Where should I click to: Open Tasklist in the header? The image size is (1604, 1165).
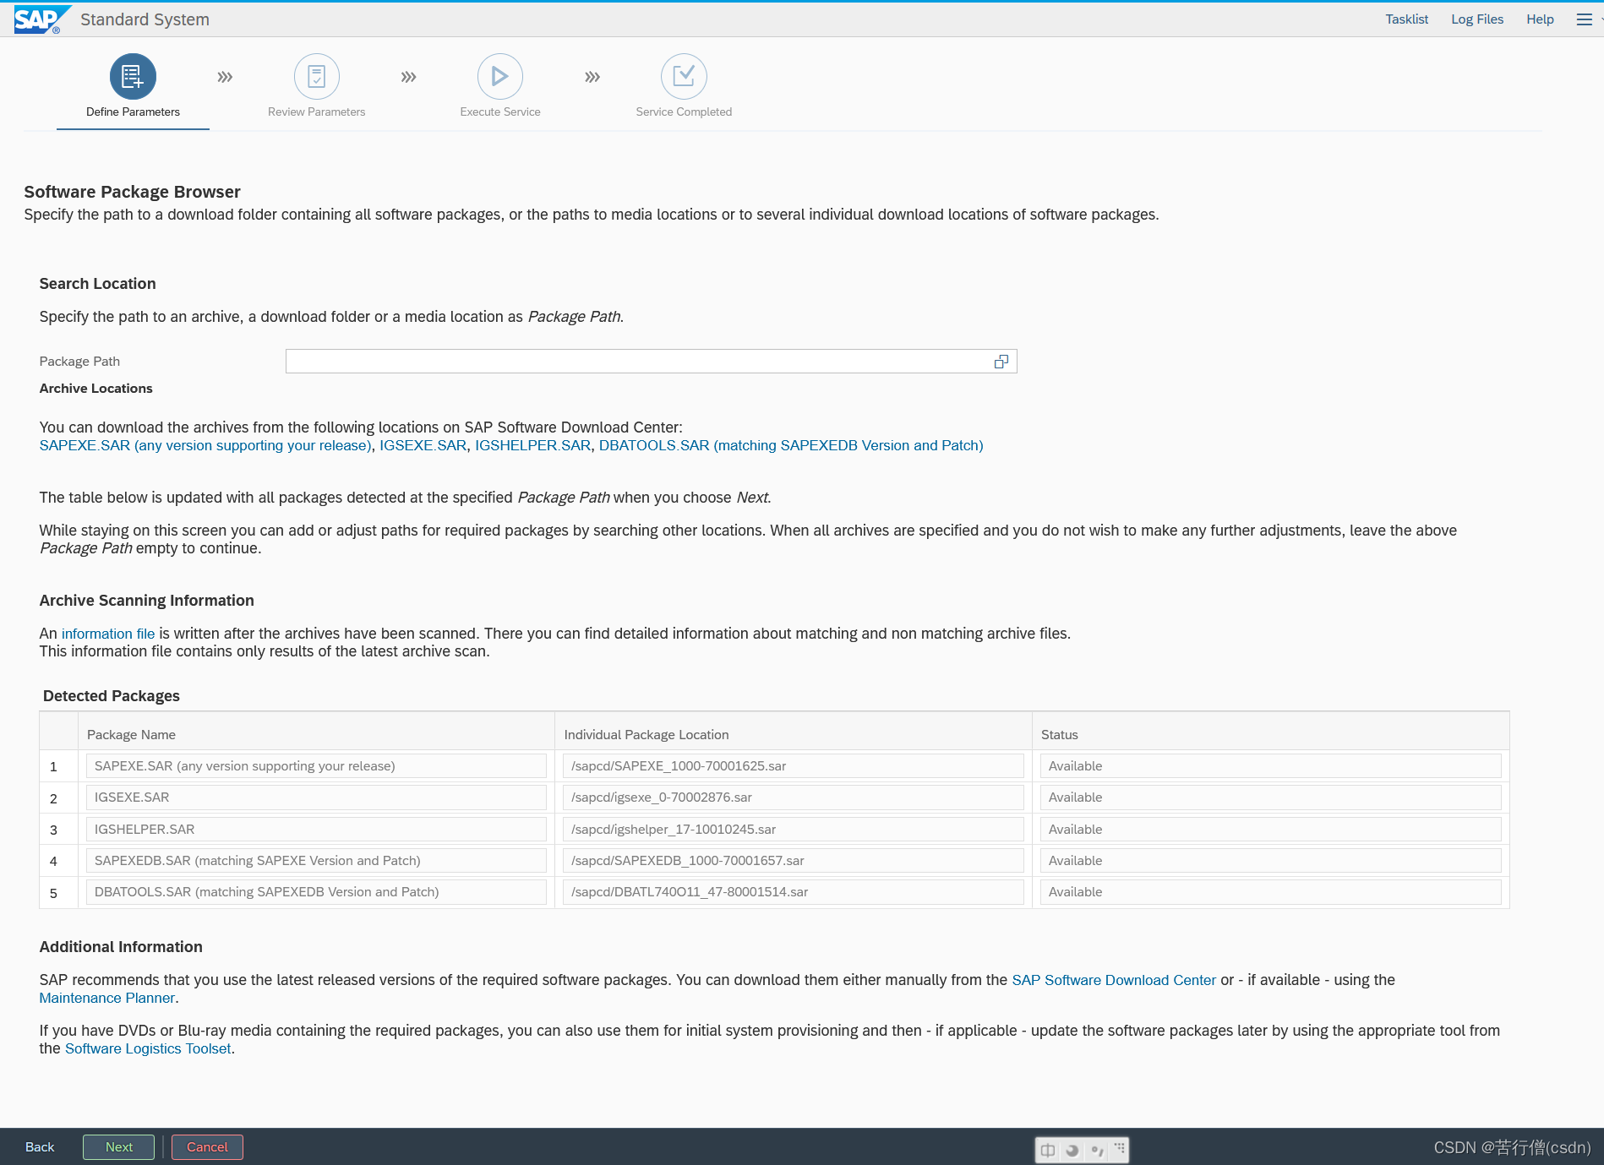tap(1407, 19)
